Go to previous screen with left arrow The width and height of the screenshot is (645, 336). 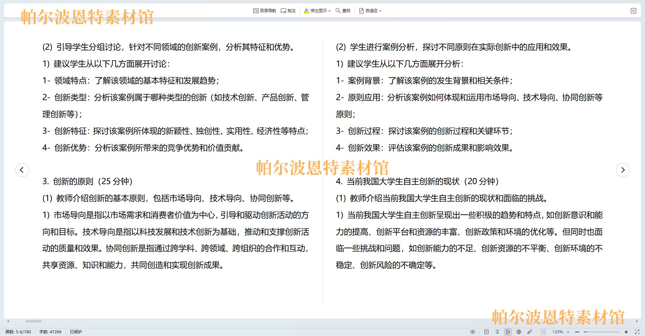[22, 170]
